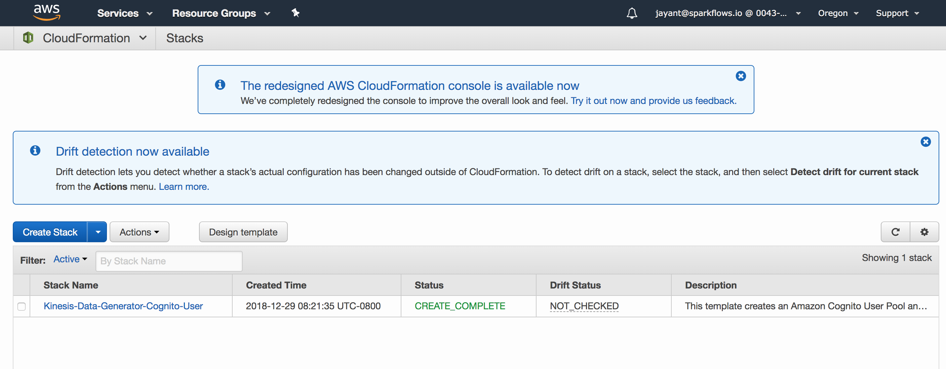
Task: Click the AWS logo home icon
Action: tap(47, 12)
